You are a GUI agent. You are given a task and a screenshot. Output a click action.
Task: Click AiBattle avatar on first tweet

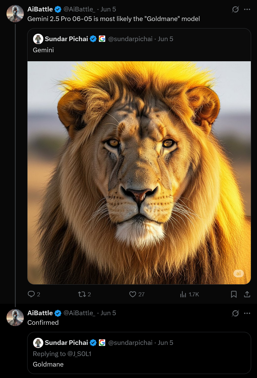(x=15, y=14)
